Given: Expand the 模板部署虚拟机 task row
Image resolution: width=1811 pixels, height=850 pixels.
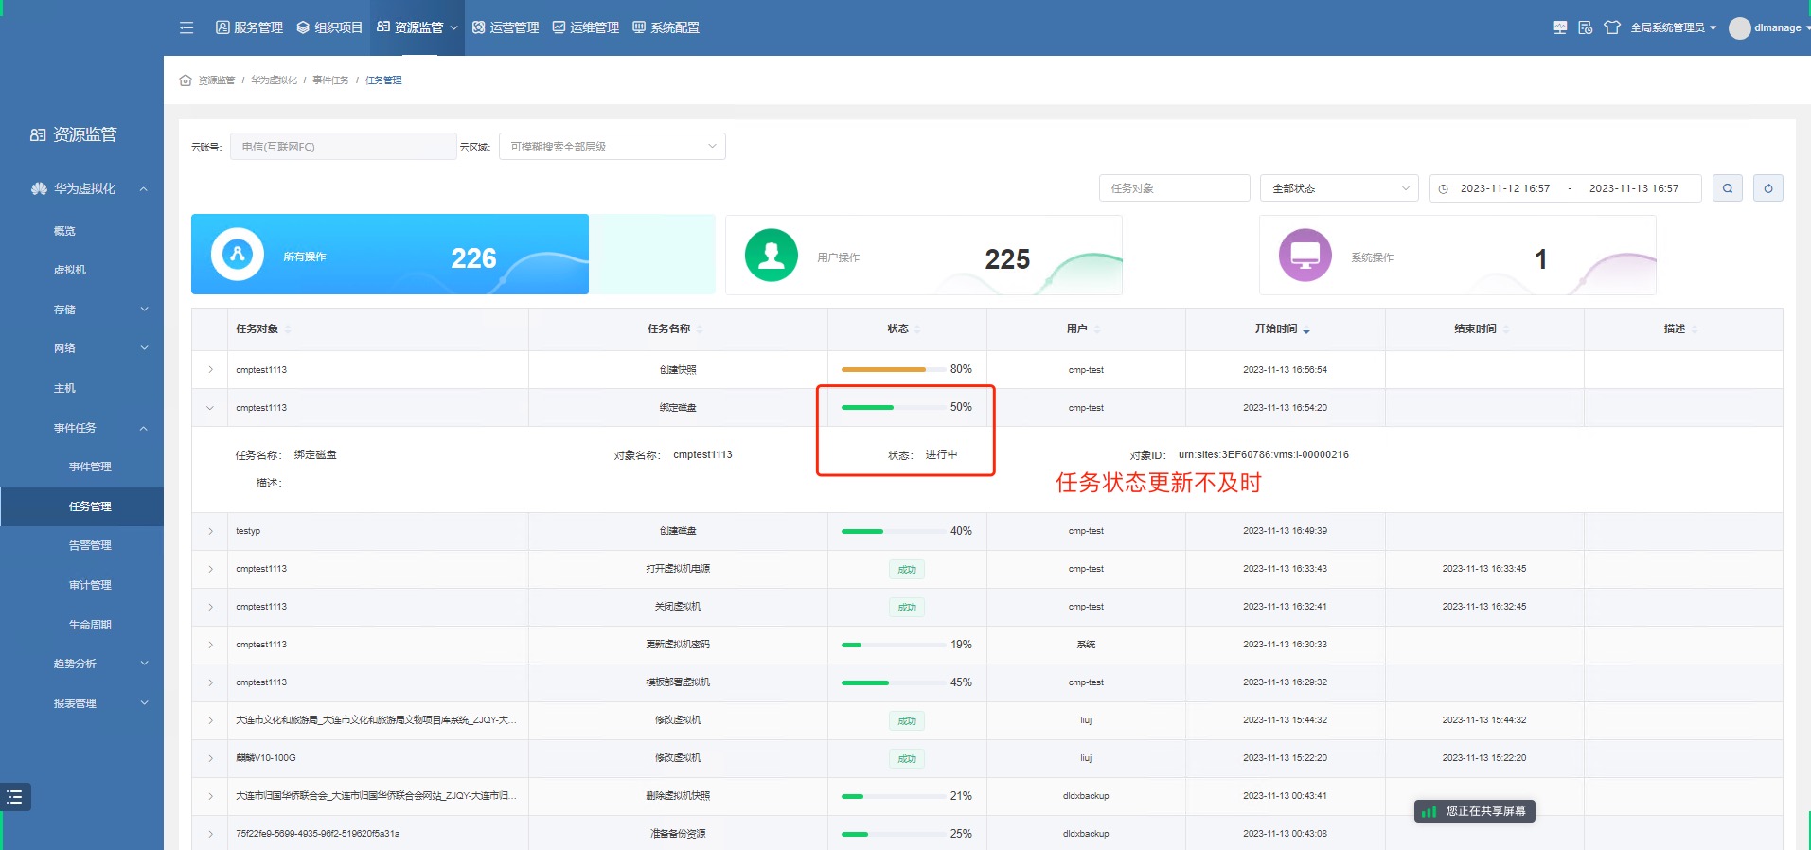Looking at the screenshot, I should (x=210, y=682).
